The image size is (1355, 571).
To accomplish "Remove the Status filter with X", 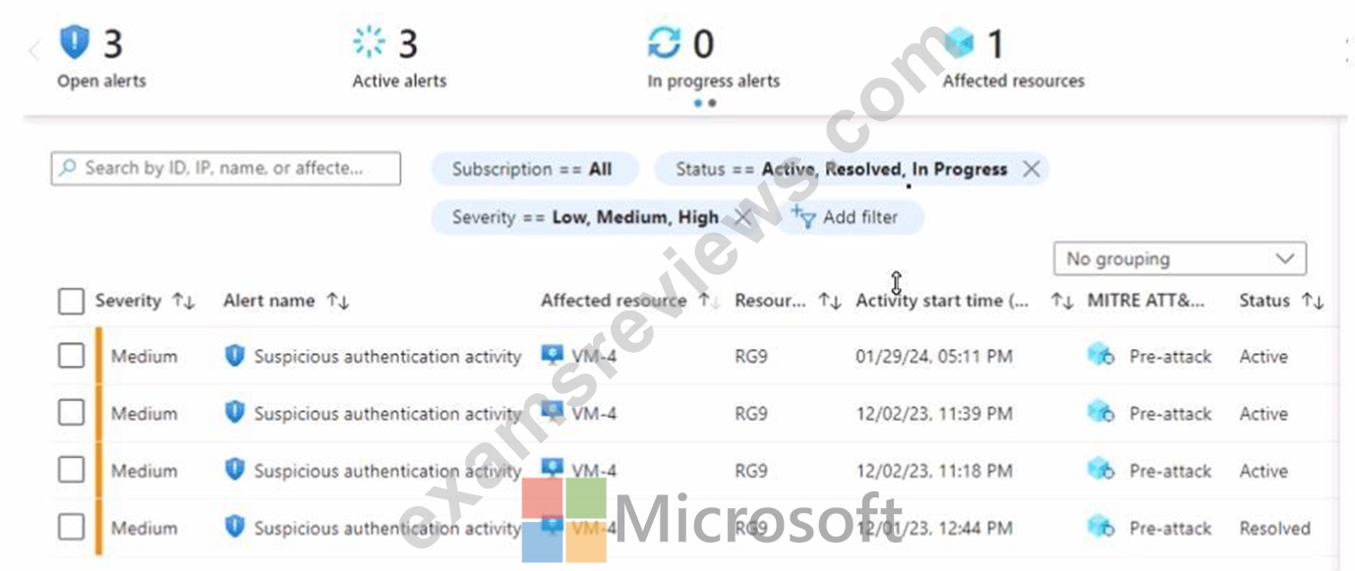I will [x=1031, y=169].
